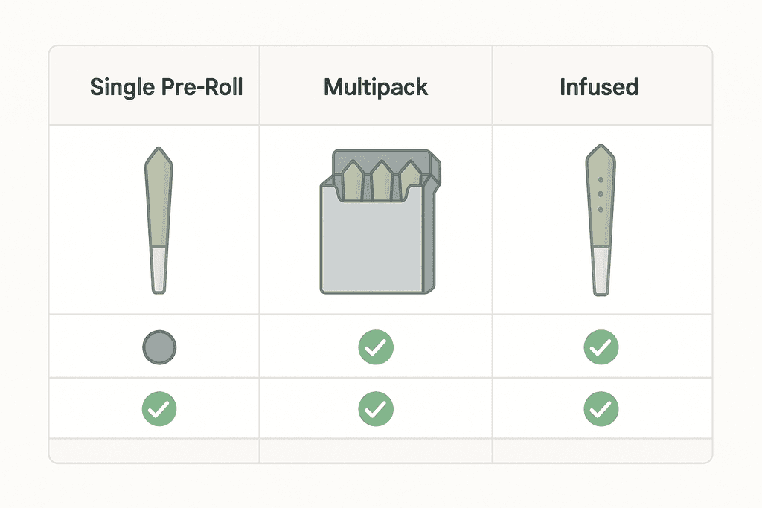Select the Multipack column header

click(376, 87)
